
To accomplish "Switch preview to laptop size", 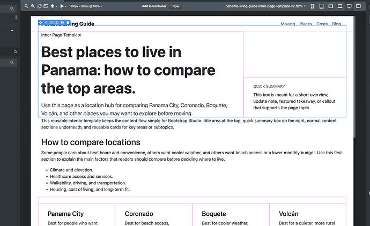I will pos(340,6).
